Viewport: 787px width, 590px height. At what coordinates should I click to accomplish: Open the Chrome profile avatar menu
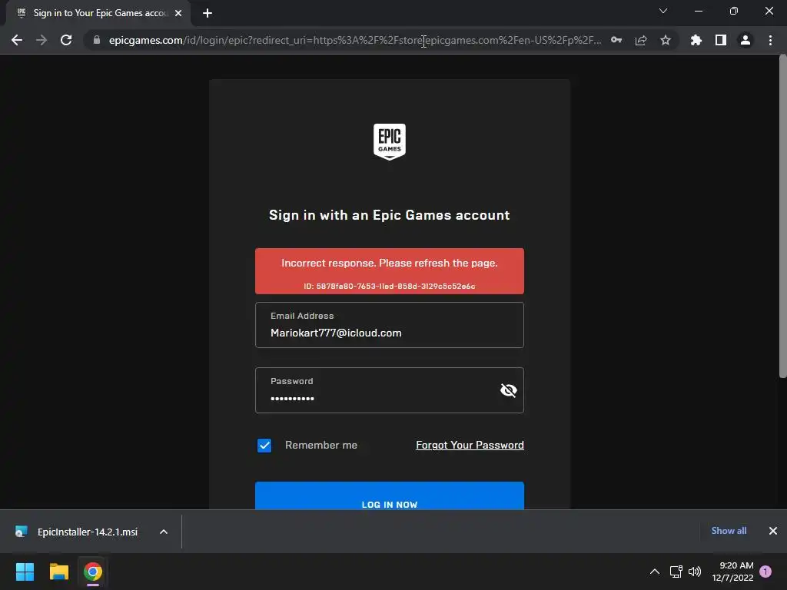745,40
